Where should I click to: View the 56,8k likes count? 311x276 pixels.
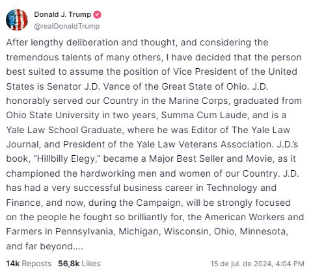[69, 264]
